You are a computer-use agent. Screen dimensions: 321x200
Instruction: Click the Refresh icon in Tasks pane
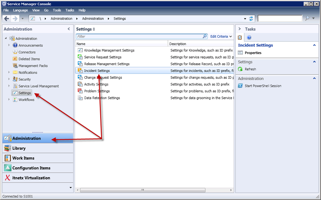coord(240,69)
